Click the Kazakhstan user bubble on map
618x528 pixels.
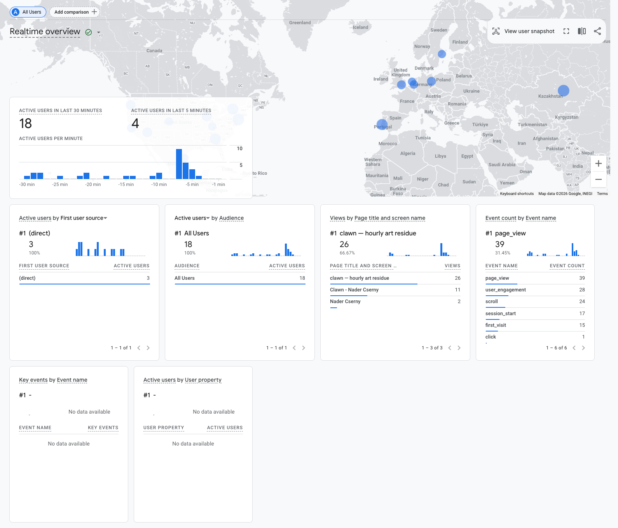[564, 91]
